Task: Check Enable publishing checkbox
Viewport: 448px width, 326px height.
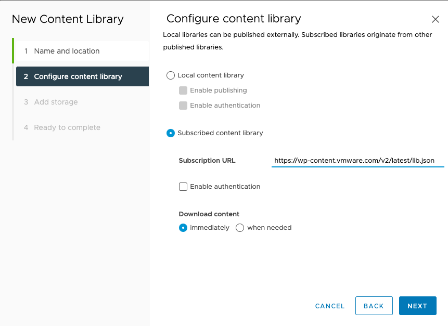Action: (x=183, y=90)
